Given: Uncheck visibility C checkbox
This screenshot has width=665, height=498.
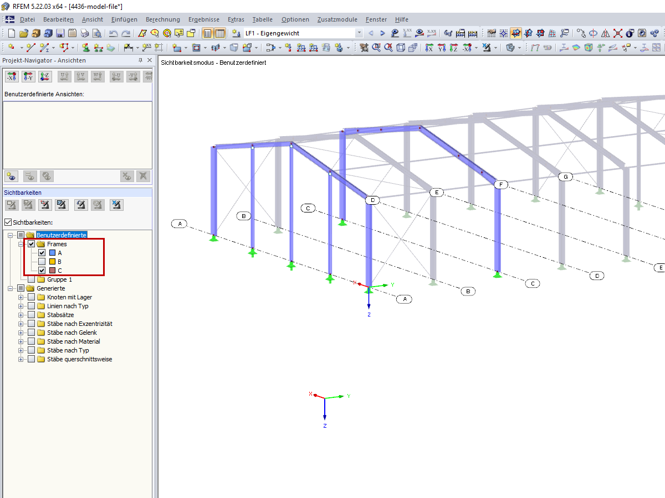Looking at the screenshot, I should coord(42,271).
